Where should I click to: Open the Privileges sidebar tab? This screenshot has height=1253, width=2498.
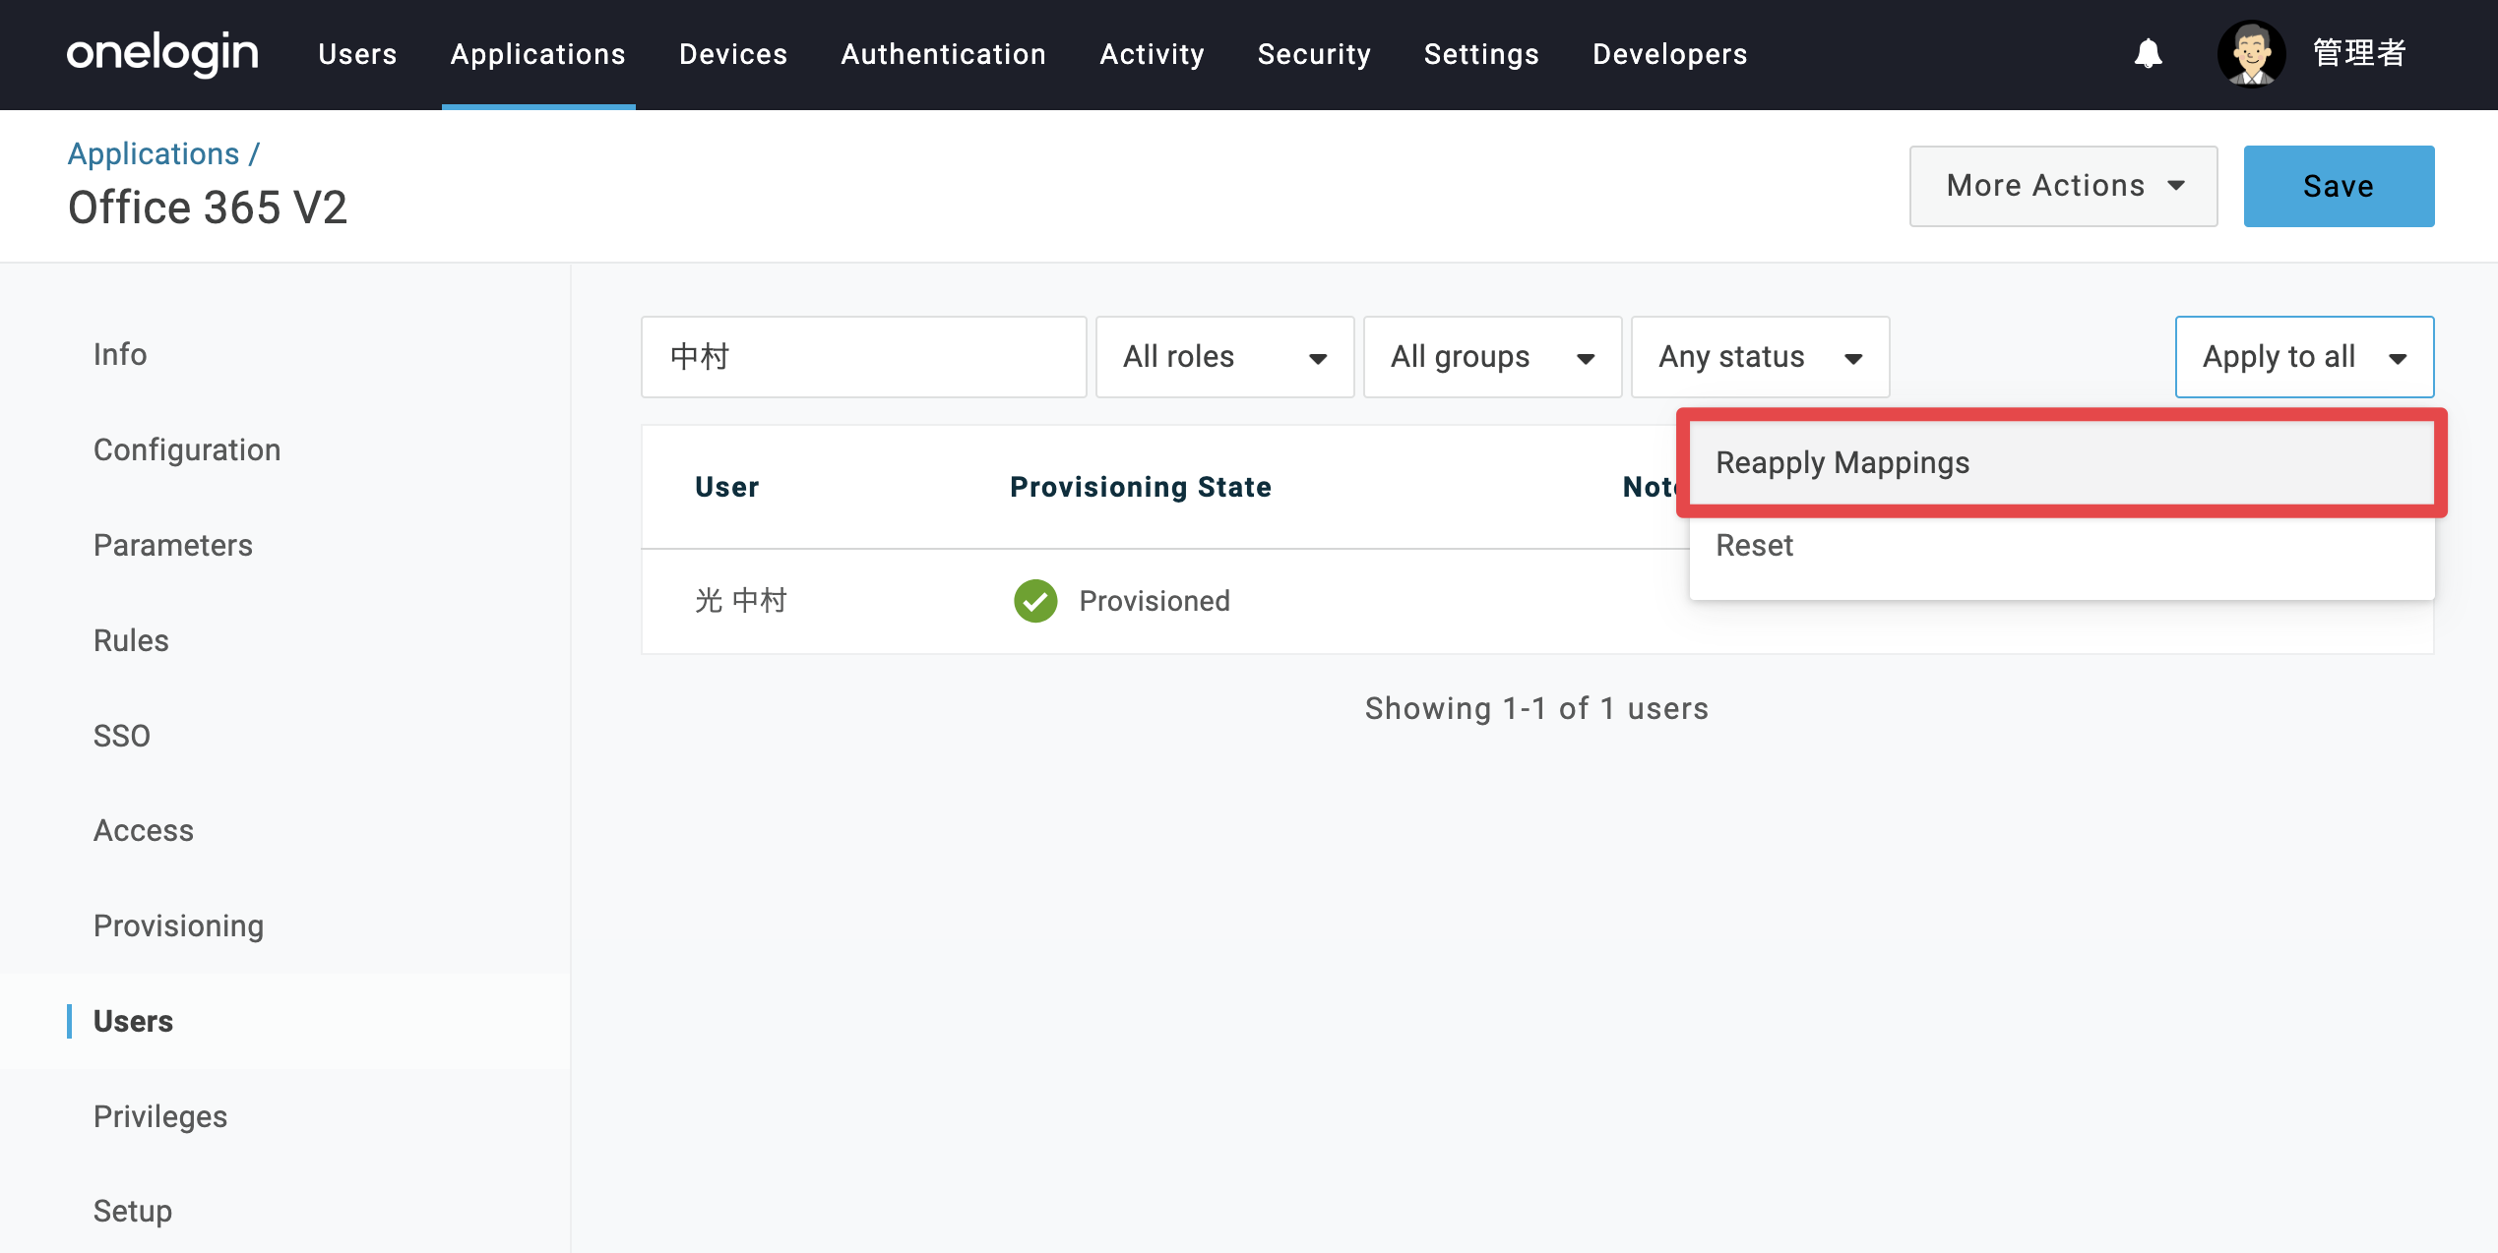click(x=160, y=1116)
